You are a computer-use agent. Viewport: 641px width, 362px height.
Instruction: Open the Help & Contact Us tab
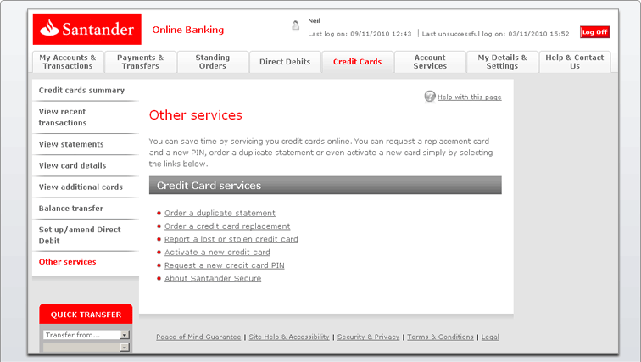coord(575,62)
